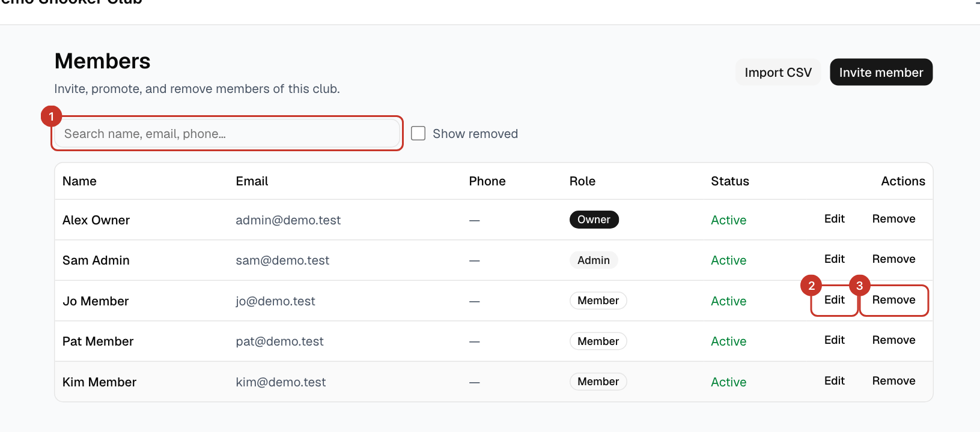Click Jo Member's Member role badge

(598, 301)
